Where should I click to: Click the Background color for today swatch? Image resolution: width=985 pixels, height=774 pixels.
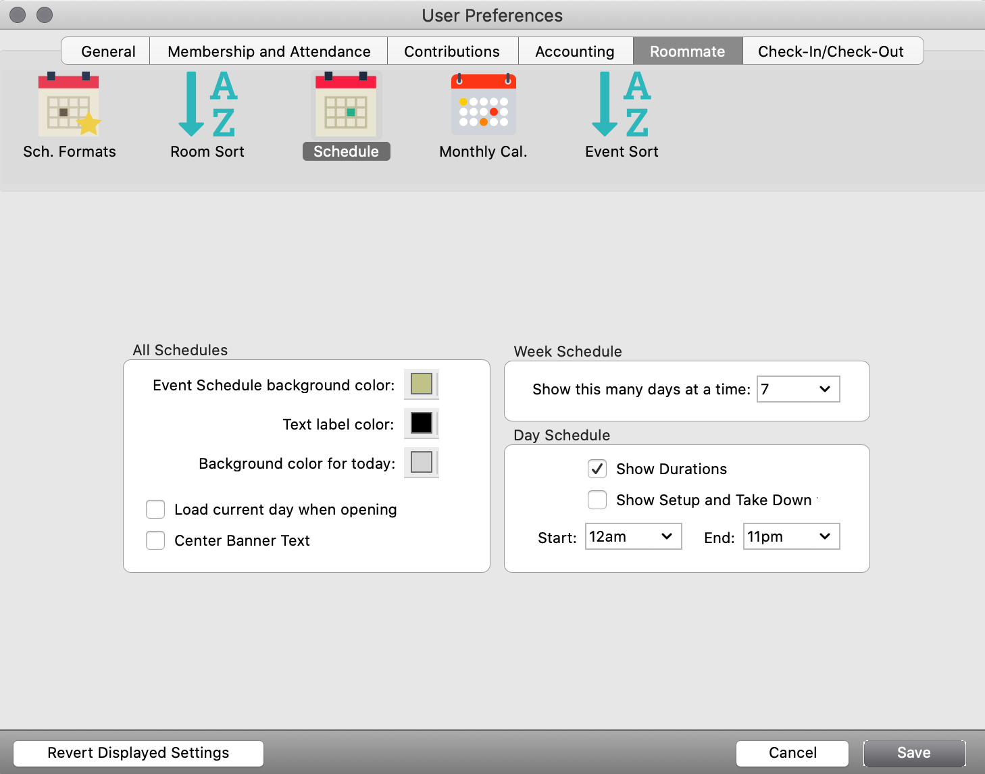(x=422, y=463)
